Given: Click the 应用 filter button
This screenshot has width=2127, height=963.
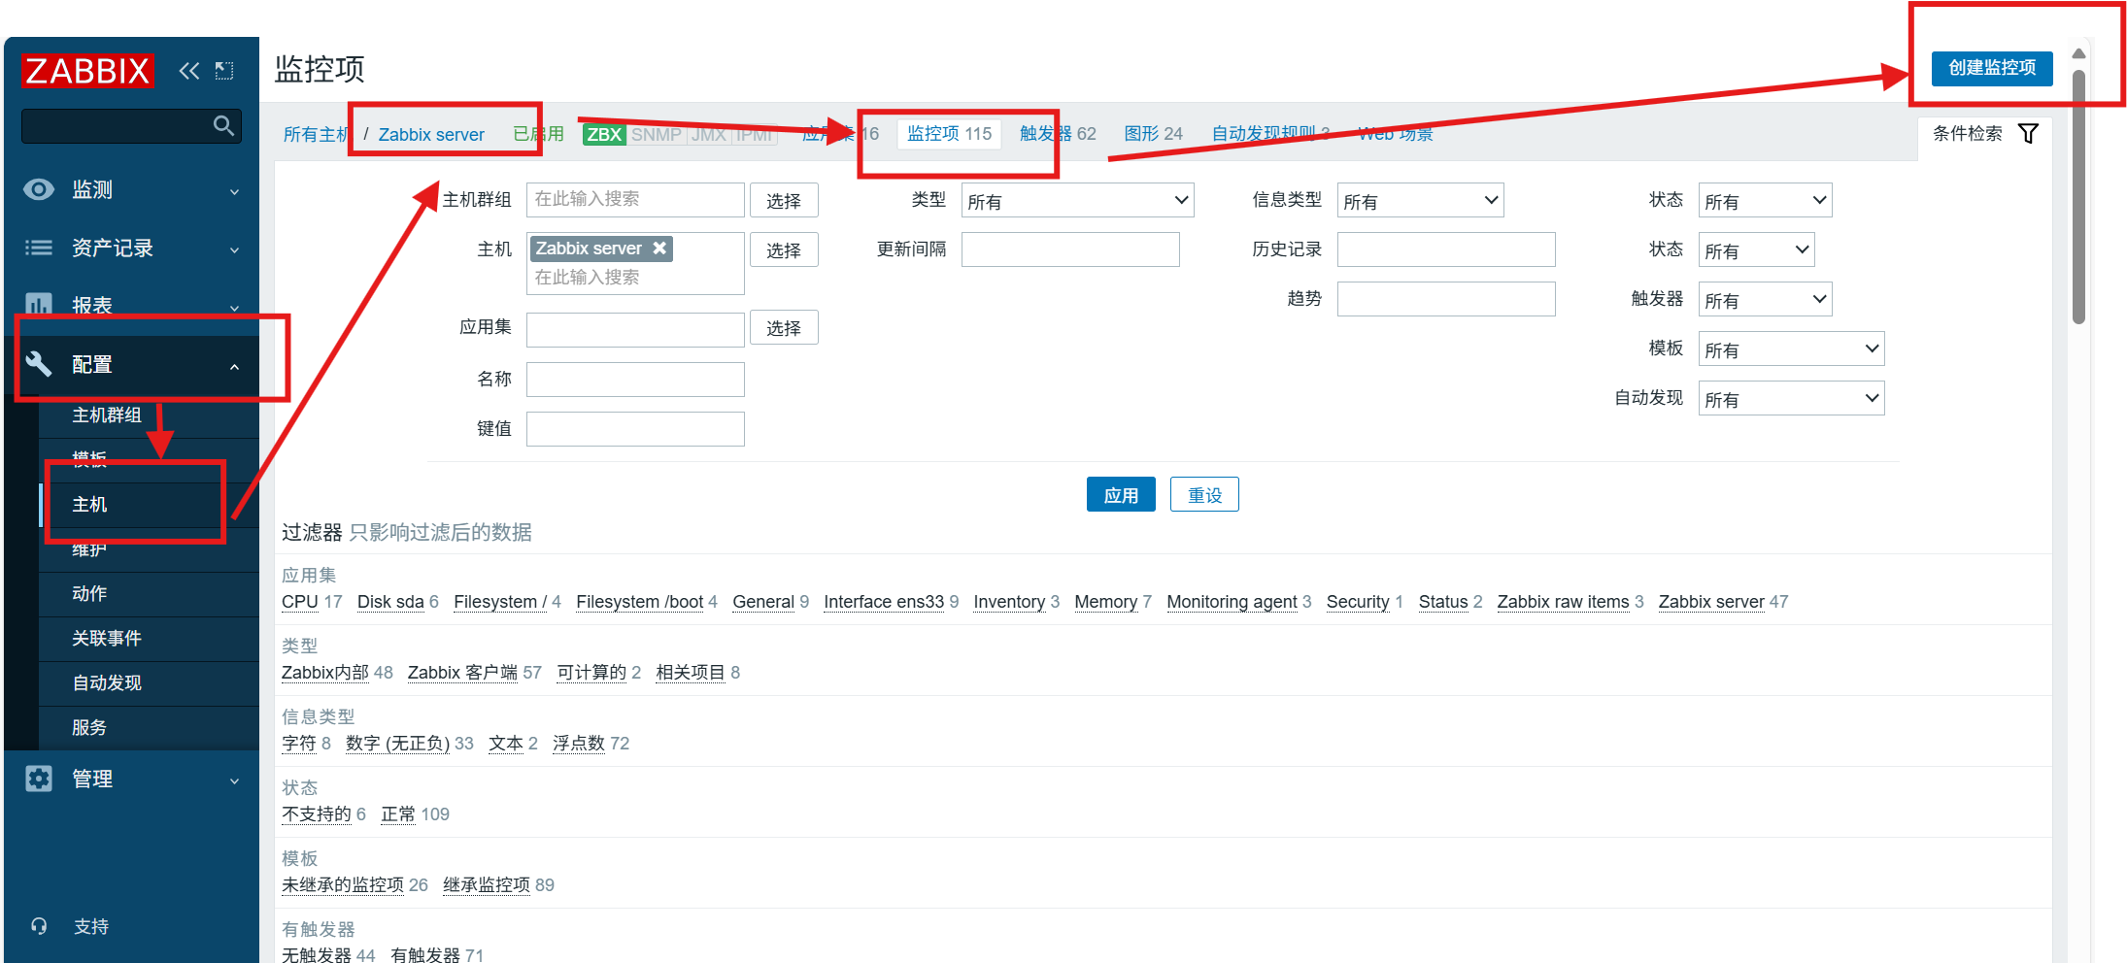Looking at the screenshot, I should [1121, 494].
